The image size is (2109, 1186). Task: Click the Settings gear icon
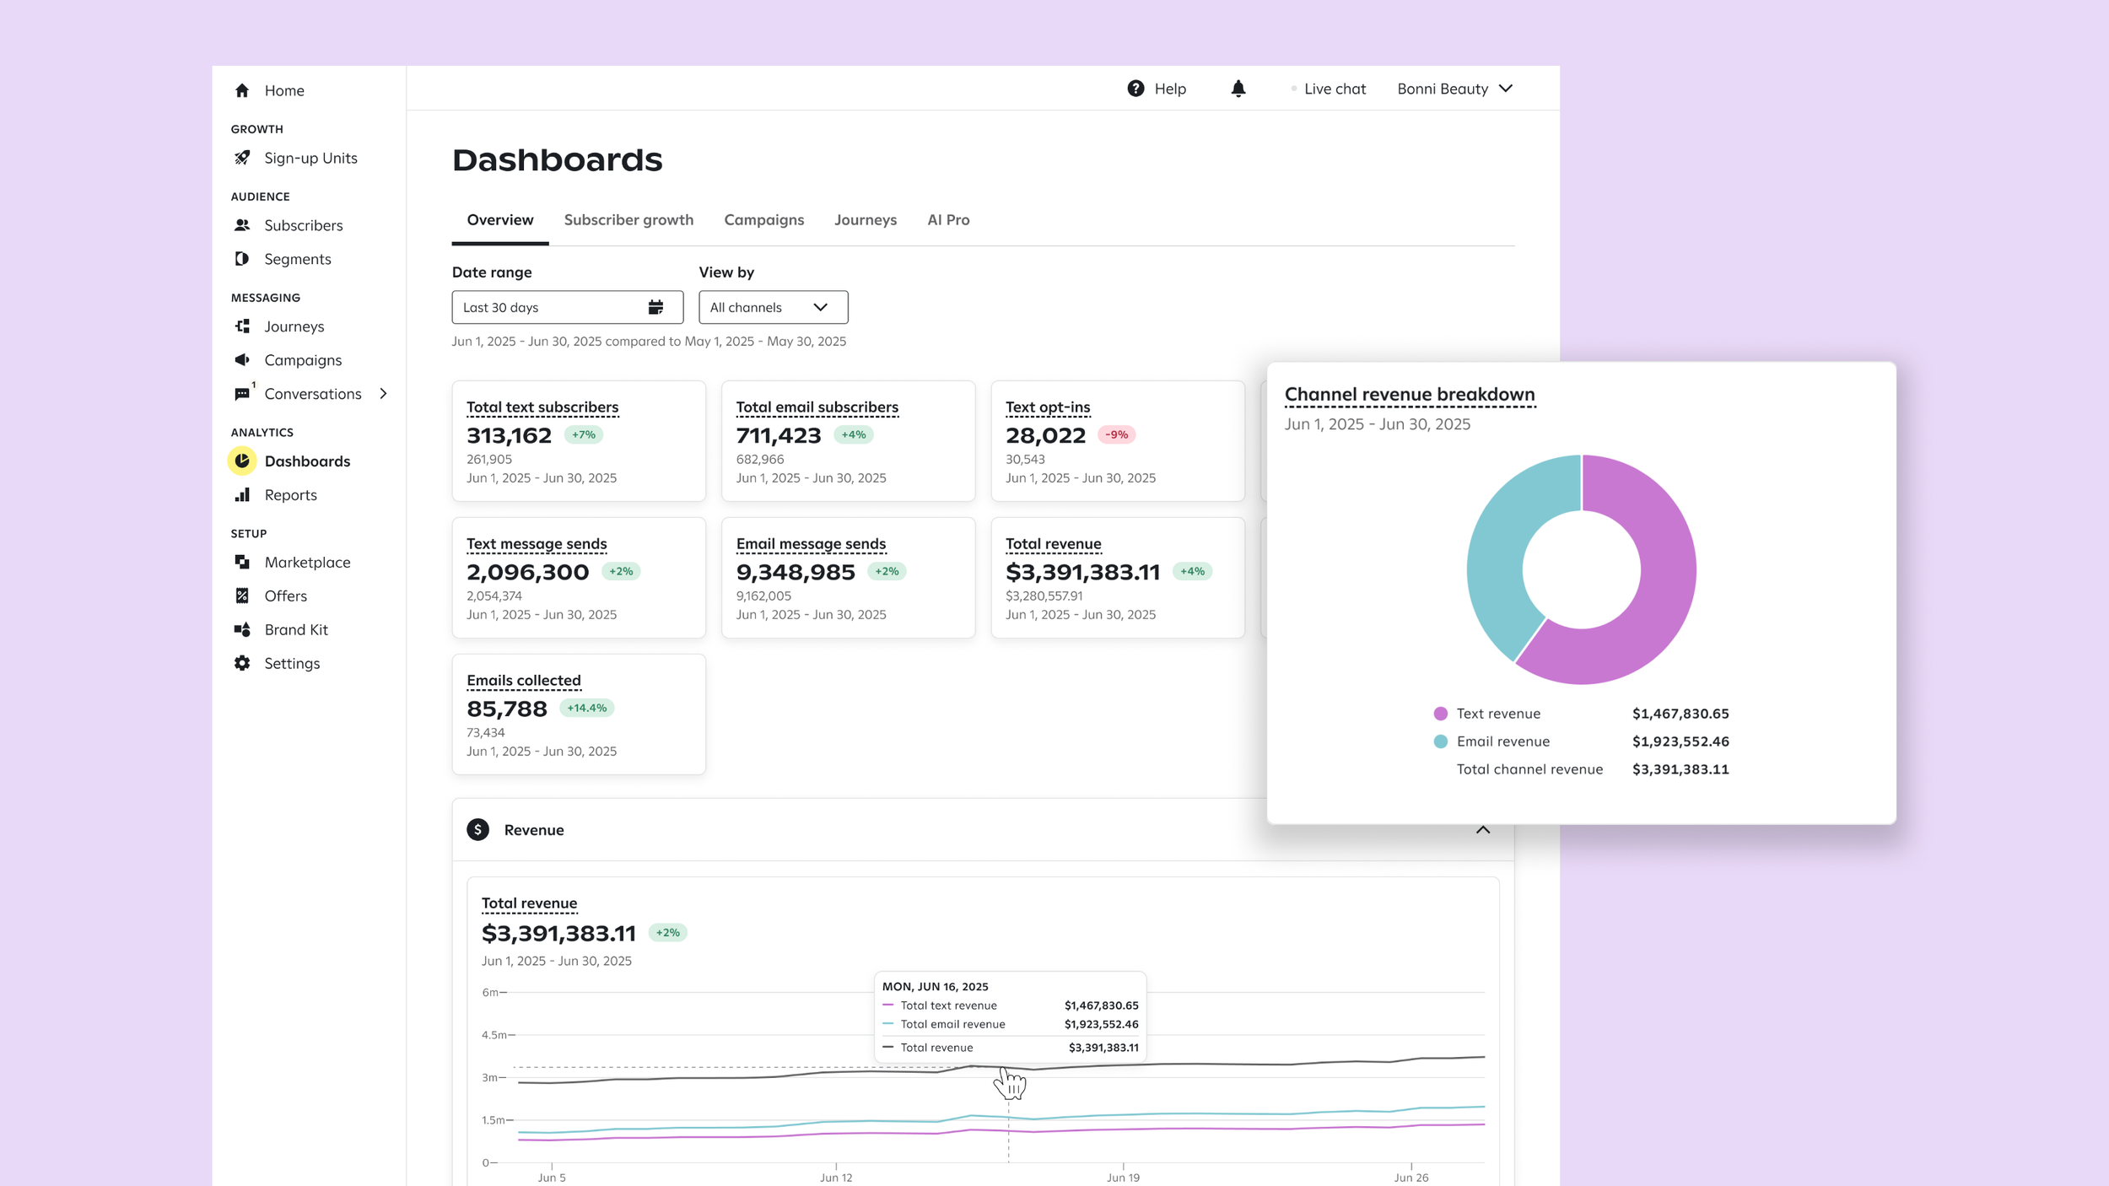(x=242, y=663)
